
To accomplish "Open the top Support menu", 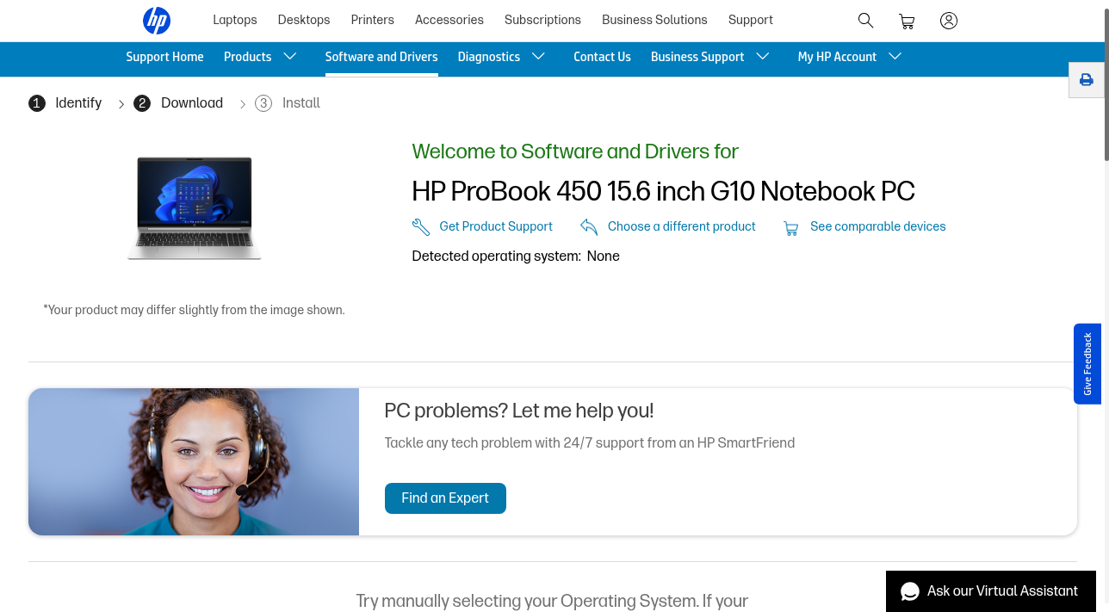I will (x=751, y=20).
